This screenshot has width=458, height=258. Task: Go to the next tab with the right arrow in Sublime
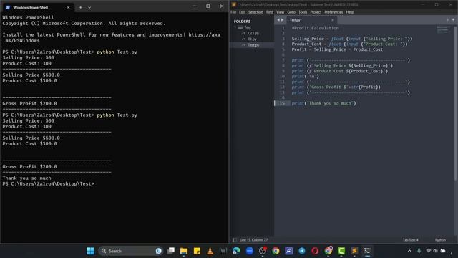[x=282, y=20]
